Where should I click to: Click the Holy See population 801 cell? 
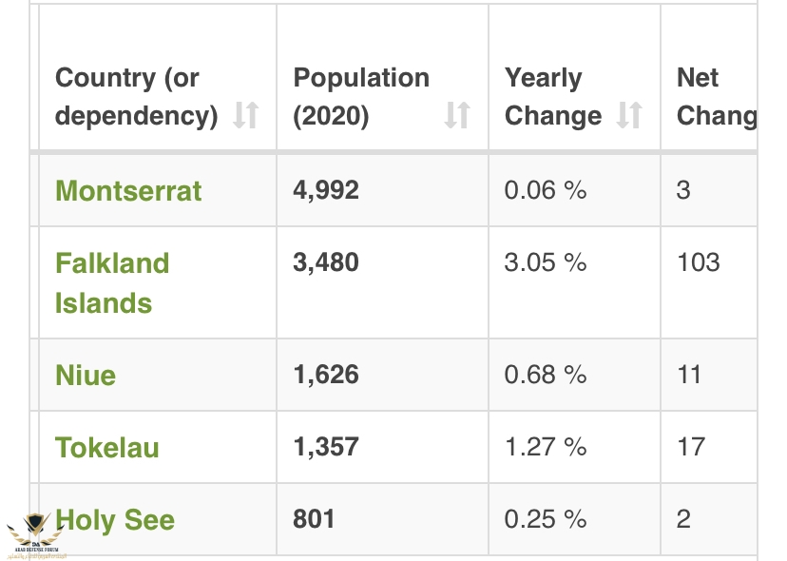pos(382,519)
